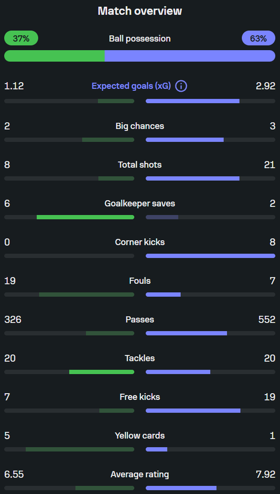The width and height of the screenshot is (280, 494).
Task: Click the Yellow cards label
Action: coord(140,436)
